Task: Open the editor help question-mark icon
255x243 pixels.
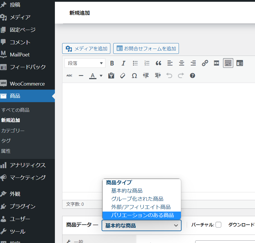Action: tap(192, 76)
